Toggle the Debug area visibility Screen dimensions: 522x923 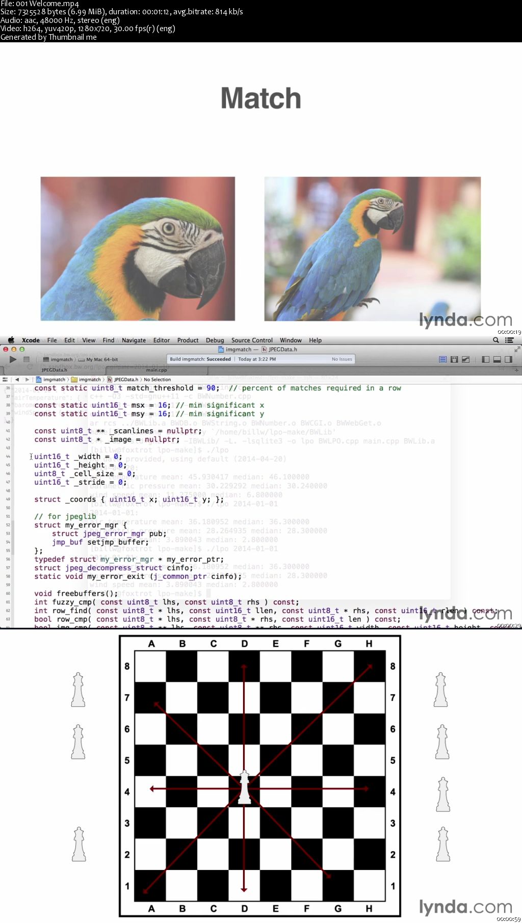(x=497, y=359)
